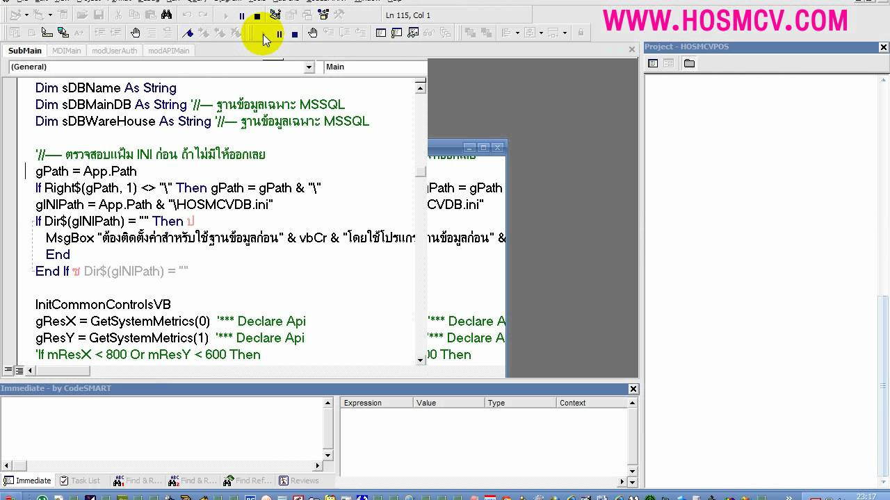Viewport: 890px width, 500px height.
Task: Click the Toggle Breakpoint hand icon in edit toolbar
Action: click(135, 33)
